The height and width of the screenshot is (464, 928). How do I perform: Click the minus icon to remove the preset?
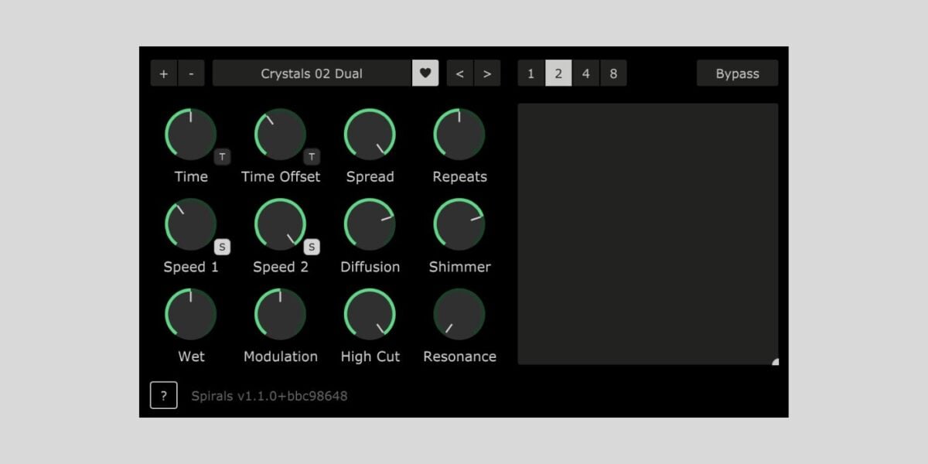[191, 73]
